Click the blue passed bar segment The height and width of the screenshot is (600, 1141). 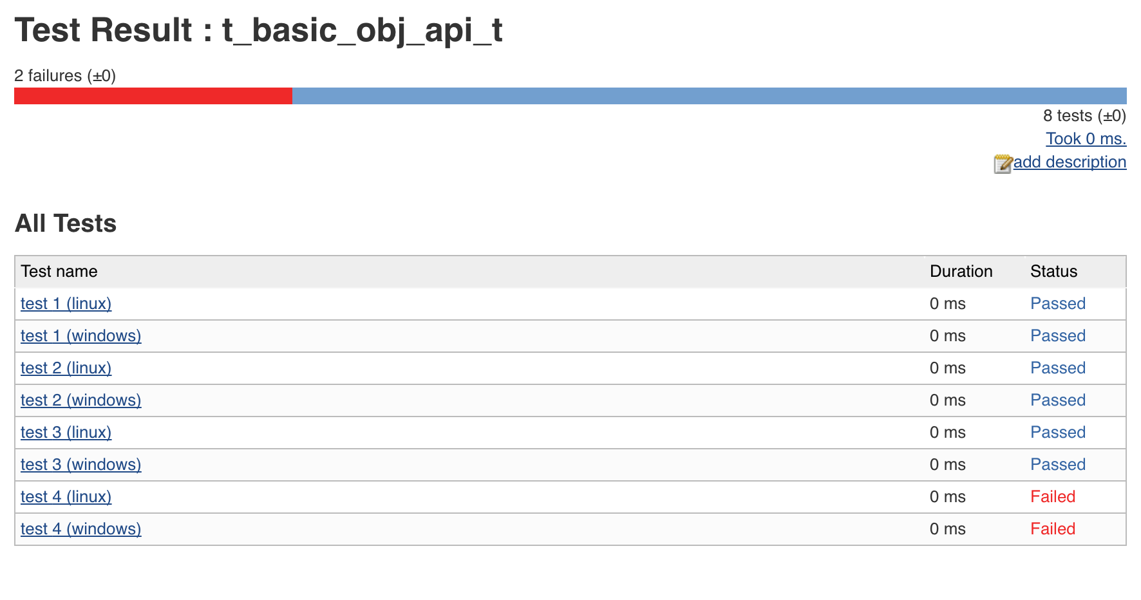pos(708,96)
